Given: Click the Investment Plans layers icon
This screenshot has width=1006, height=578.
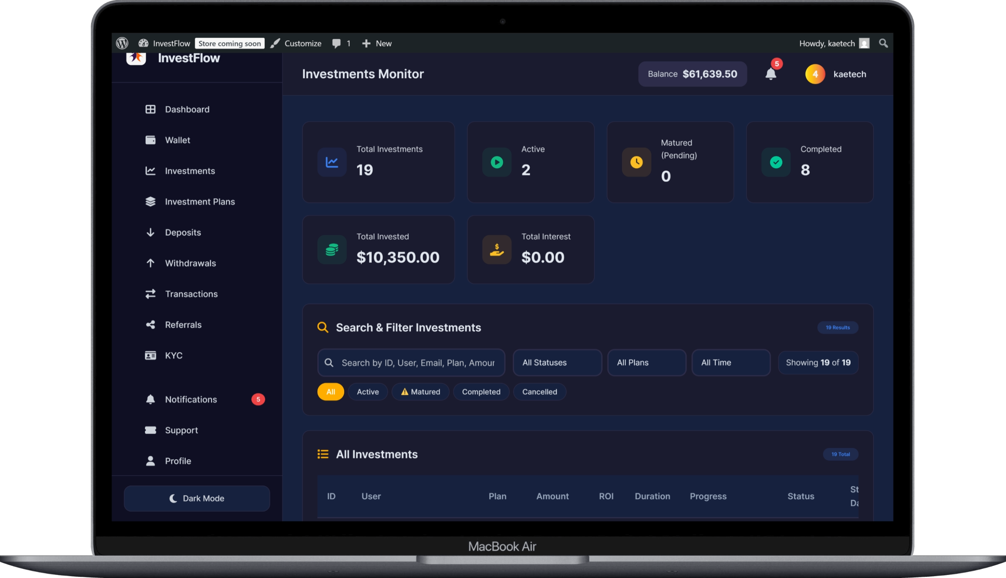Looking at the screenshot, I should pos(151,202).
